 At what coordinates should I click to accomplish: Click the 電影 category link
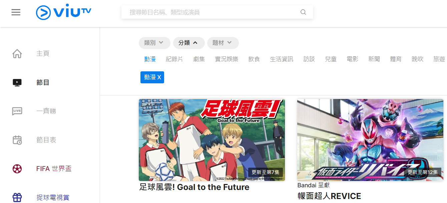pyautogui.click(x=352, y=59)
